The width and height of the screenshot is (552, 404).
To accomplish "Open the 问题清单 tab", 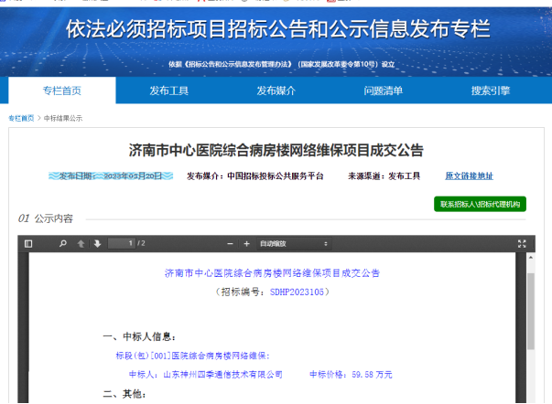I will [383, 90].
